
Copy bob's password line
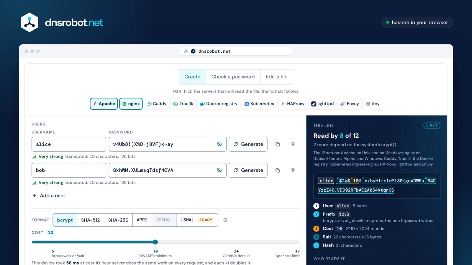tap(278, 170)
